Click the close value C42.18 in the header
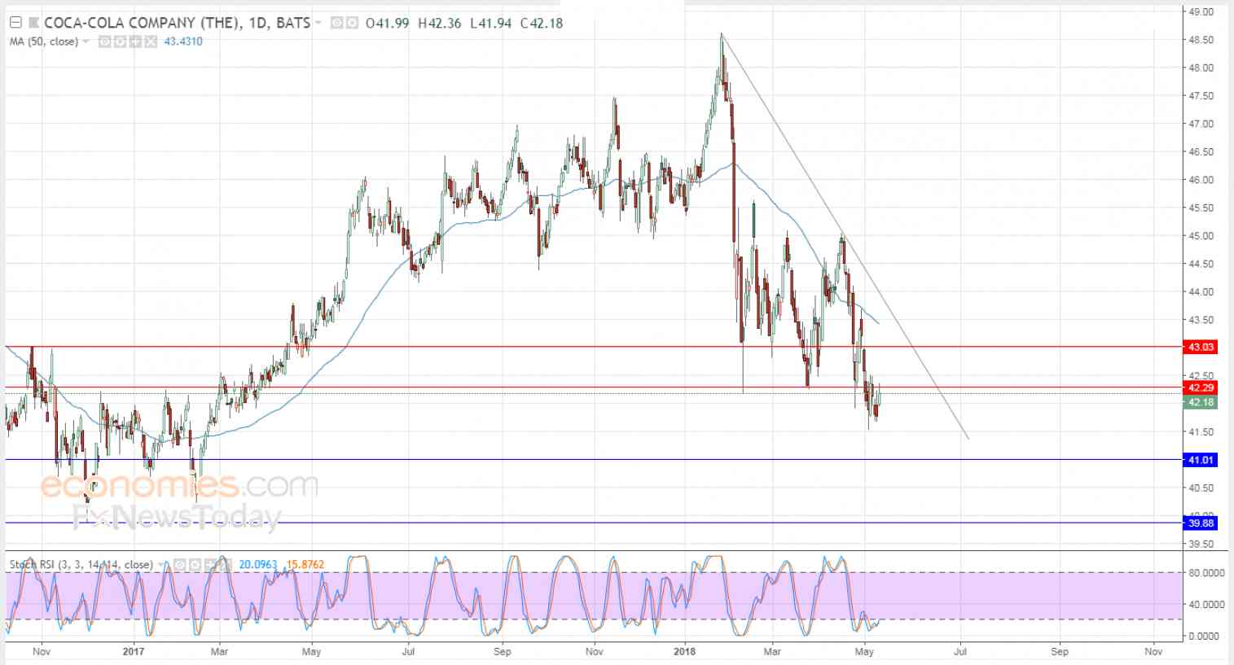Screen dimensions: 1234x665 click(x=542, y=23)
